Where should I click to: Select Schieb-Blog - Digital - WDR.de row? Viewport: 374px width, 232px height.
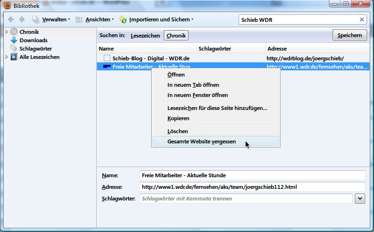coord(233,58)
